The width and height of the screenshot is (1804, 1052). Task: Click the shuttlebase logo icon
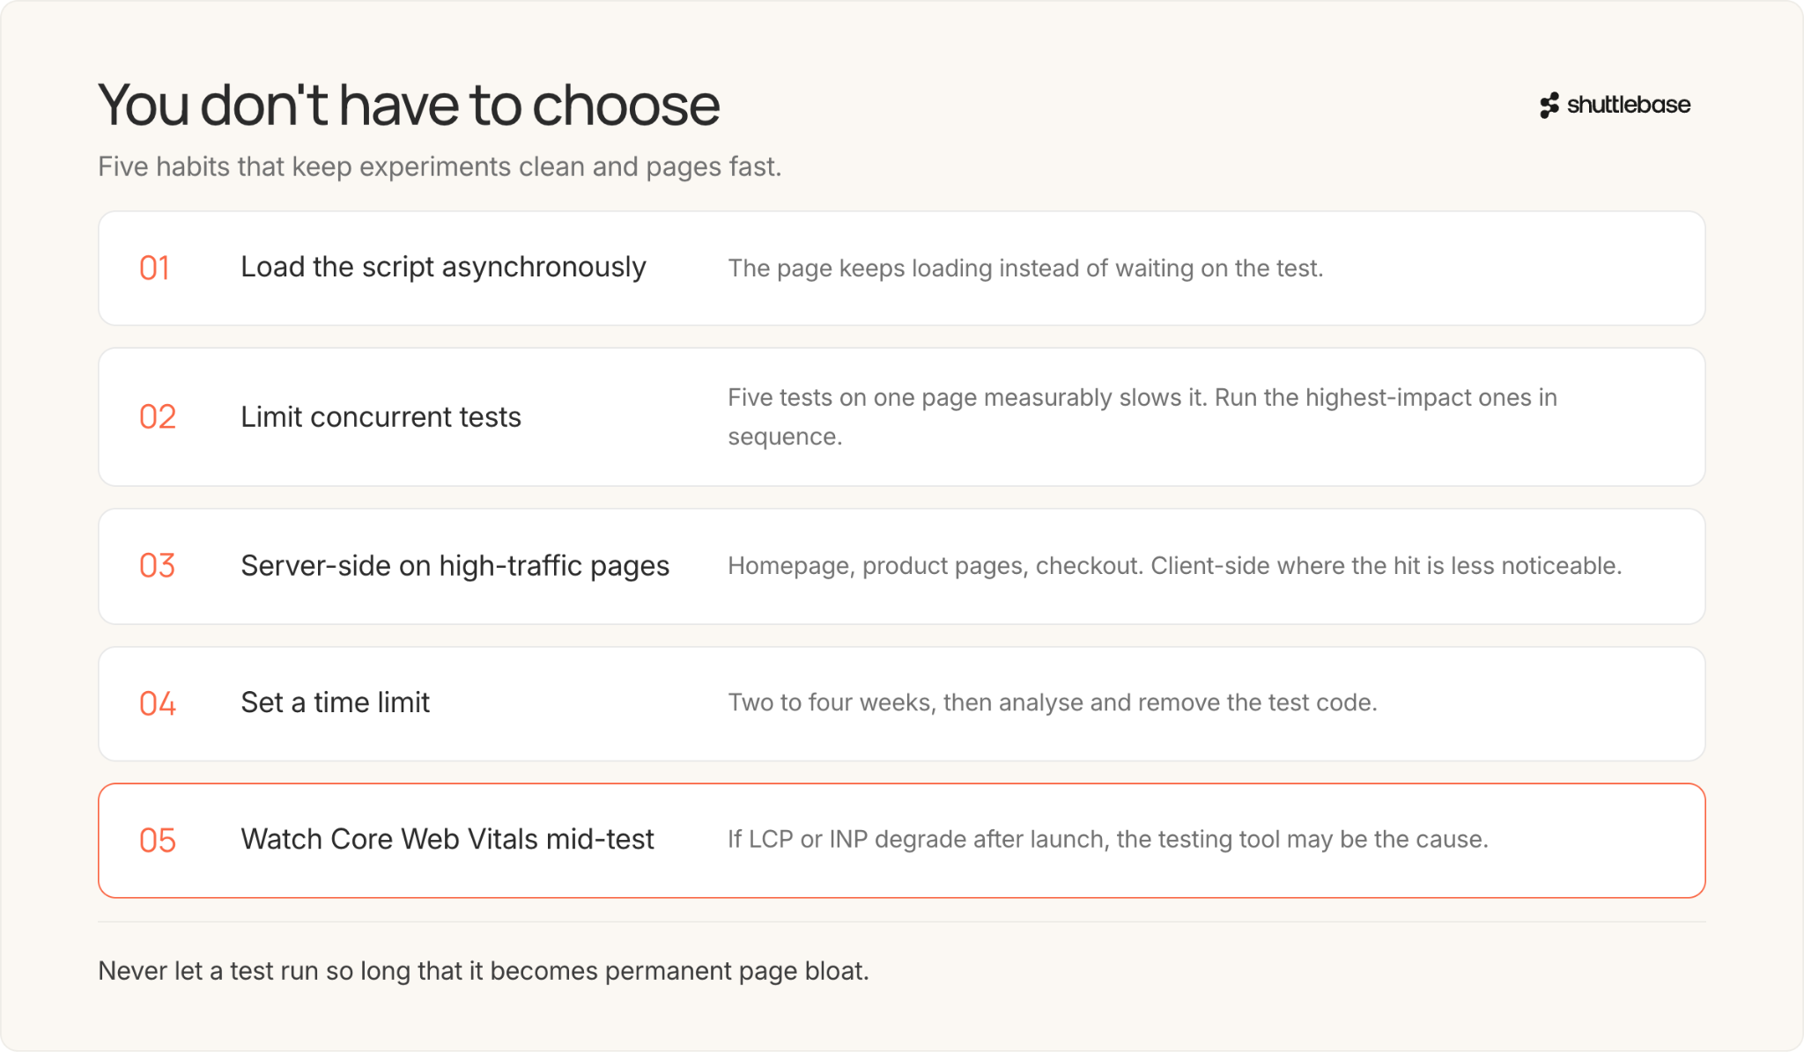(1549, 106)
